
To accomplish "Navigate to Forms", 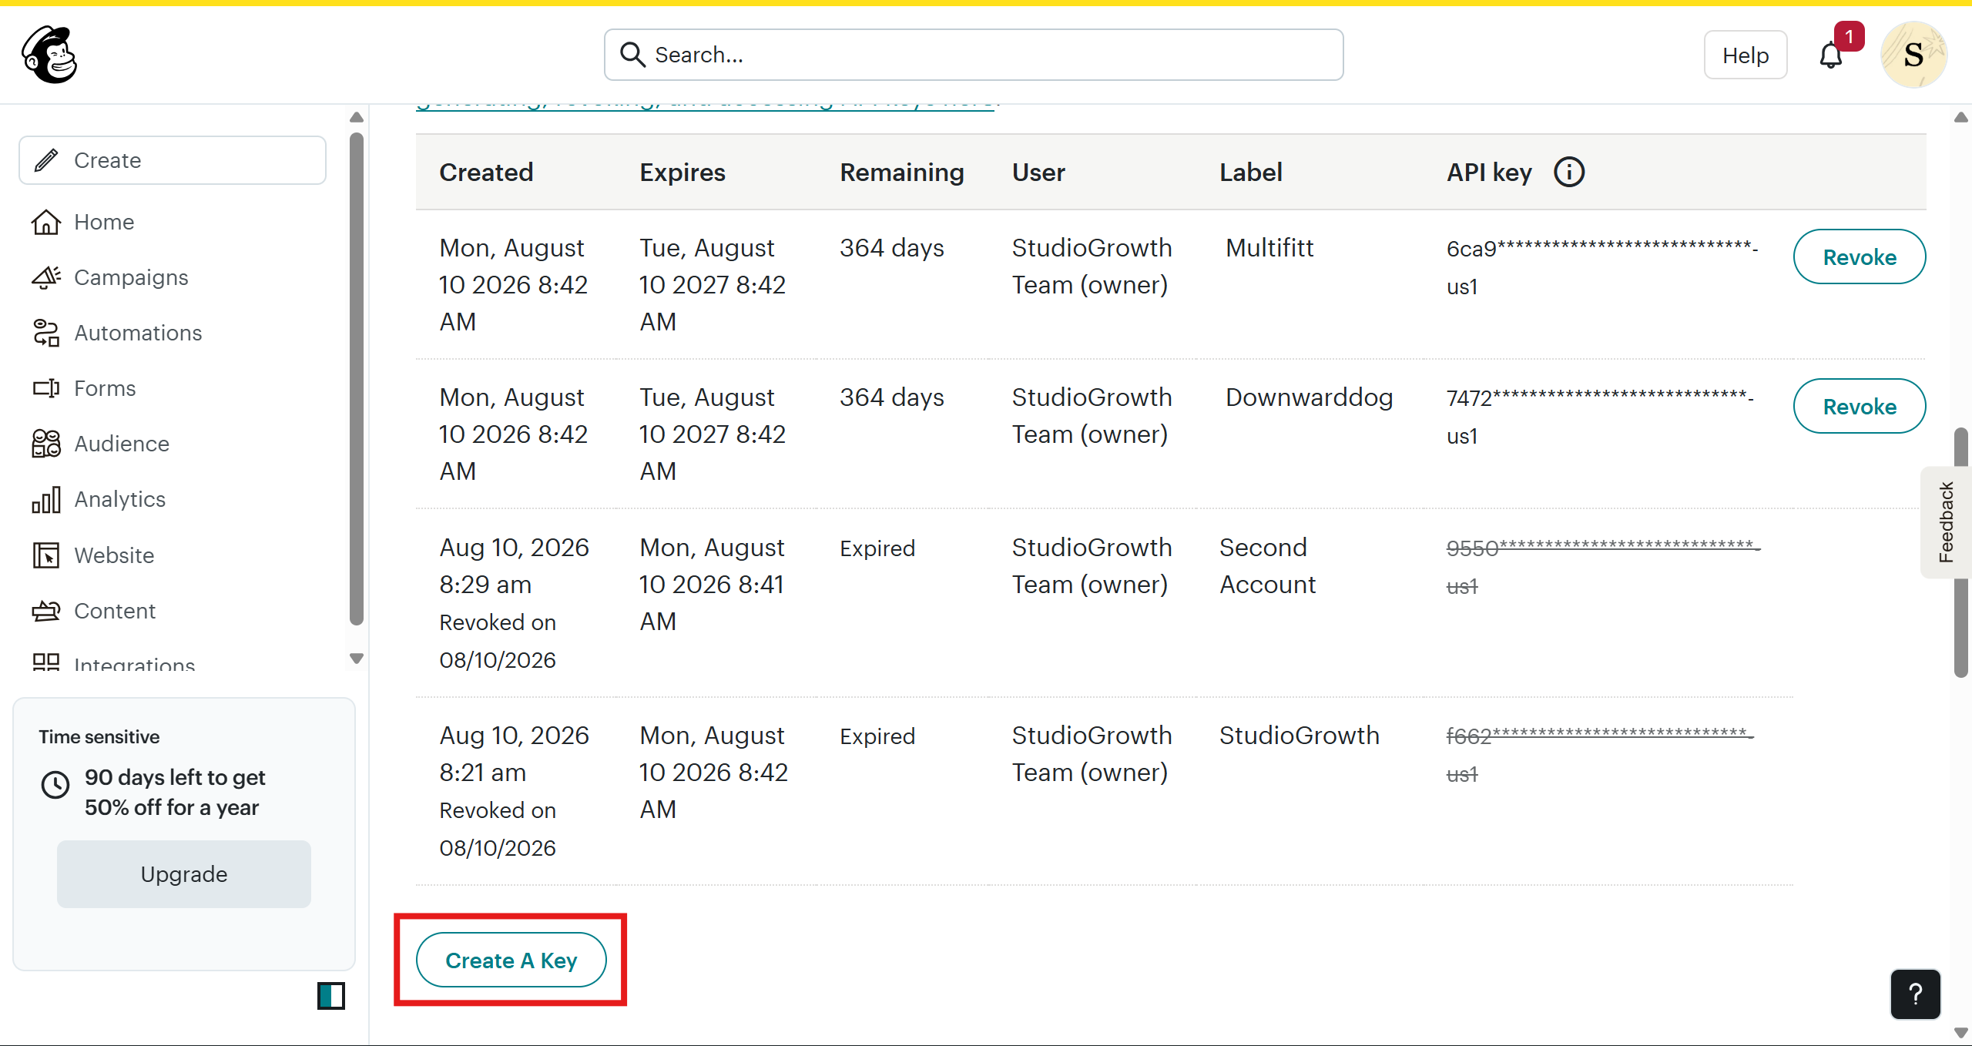I will 105,388.
